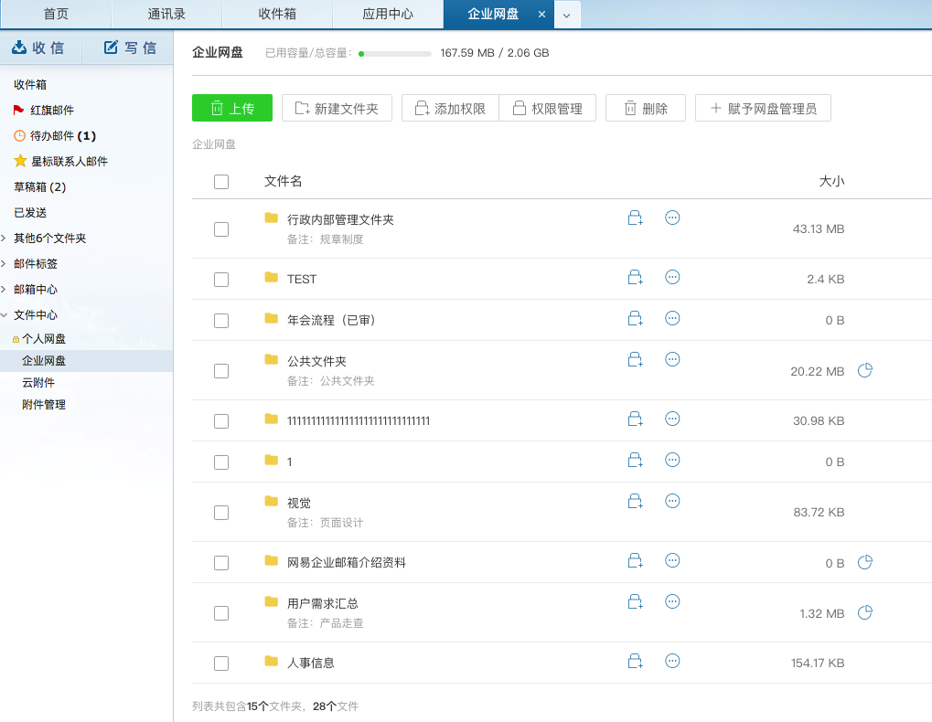Open the tab list dropdown arrow
The width and height of the screenshot is (932, 722).
[x=566, y=15]
